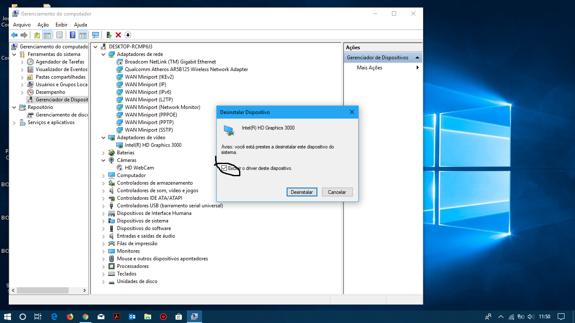Select WAN Miniport (Network Monitor)
Screen dimensions: 575x323
click(162, 107)
